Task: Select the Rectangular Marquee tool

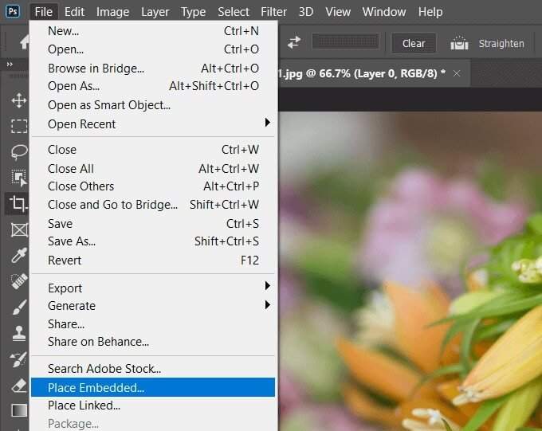Action: pyautogui.click(x=19, y=126)
